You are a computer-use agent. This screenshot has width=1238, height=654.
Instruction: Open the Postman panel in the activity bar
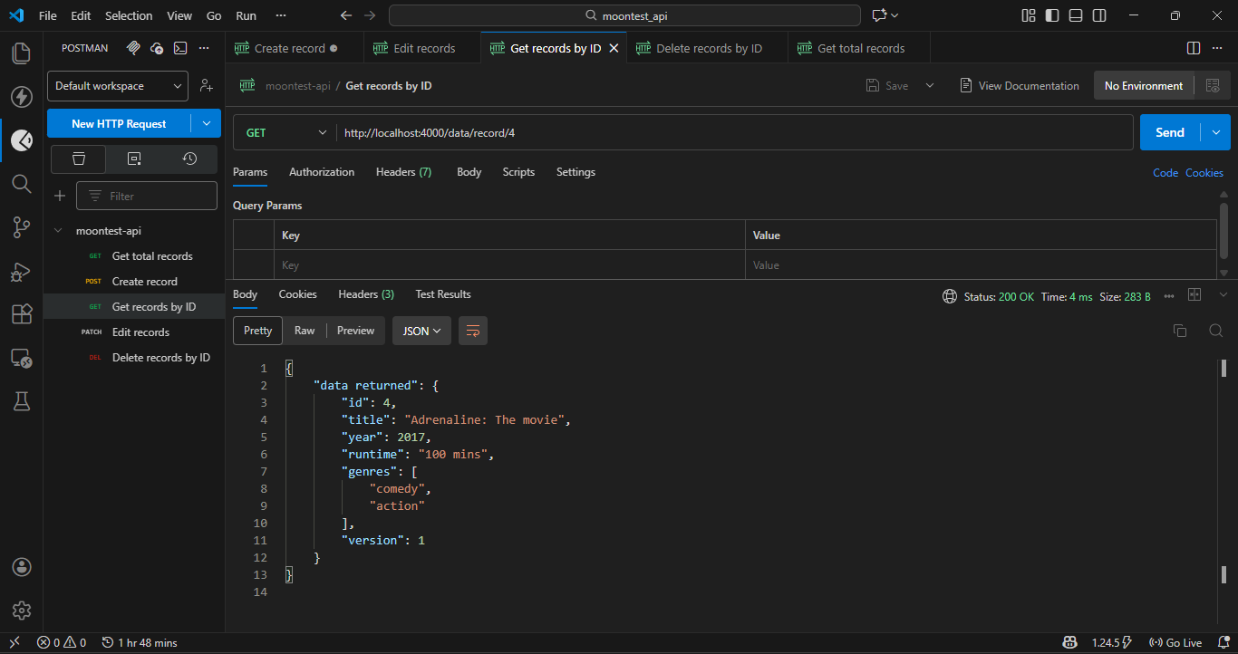(x=22, y=140)
